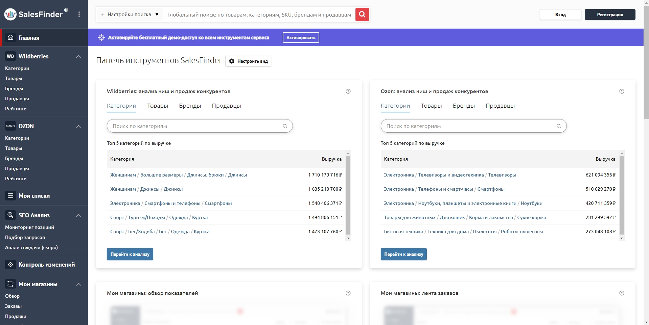The image size is (649, 325).
Task: Switch to the Товары tab in the Wildberries panel
Action: 158,106
